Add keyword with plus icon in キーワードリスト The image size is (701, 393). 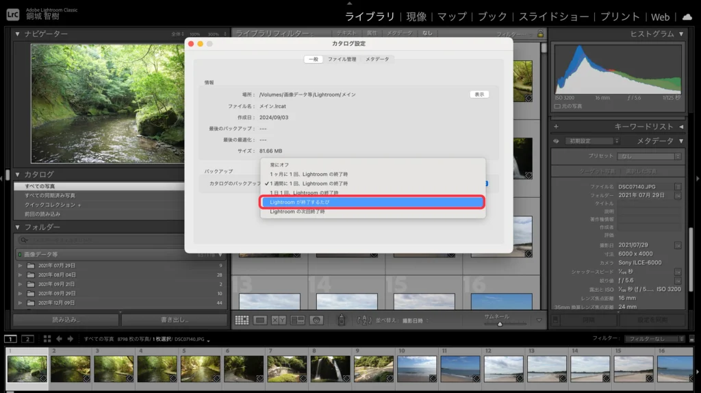pyautogui.click(x=556, y=127)
